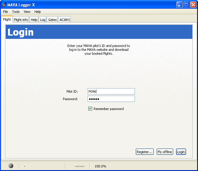Click the Login heading banner
The height and width of the screenshot is (171, 198).
point(99,32)
